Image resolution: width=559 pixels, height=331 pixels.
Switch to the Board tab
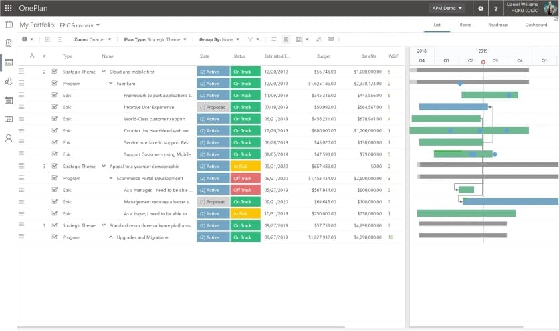465,25
